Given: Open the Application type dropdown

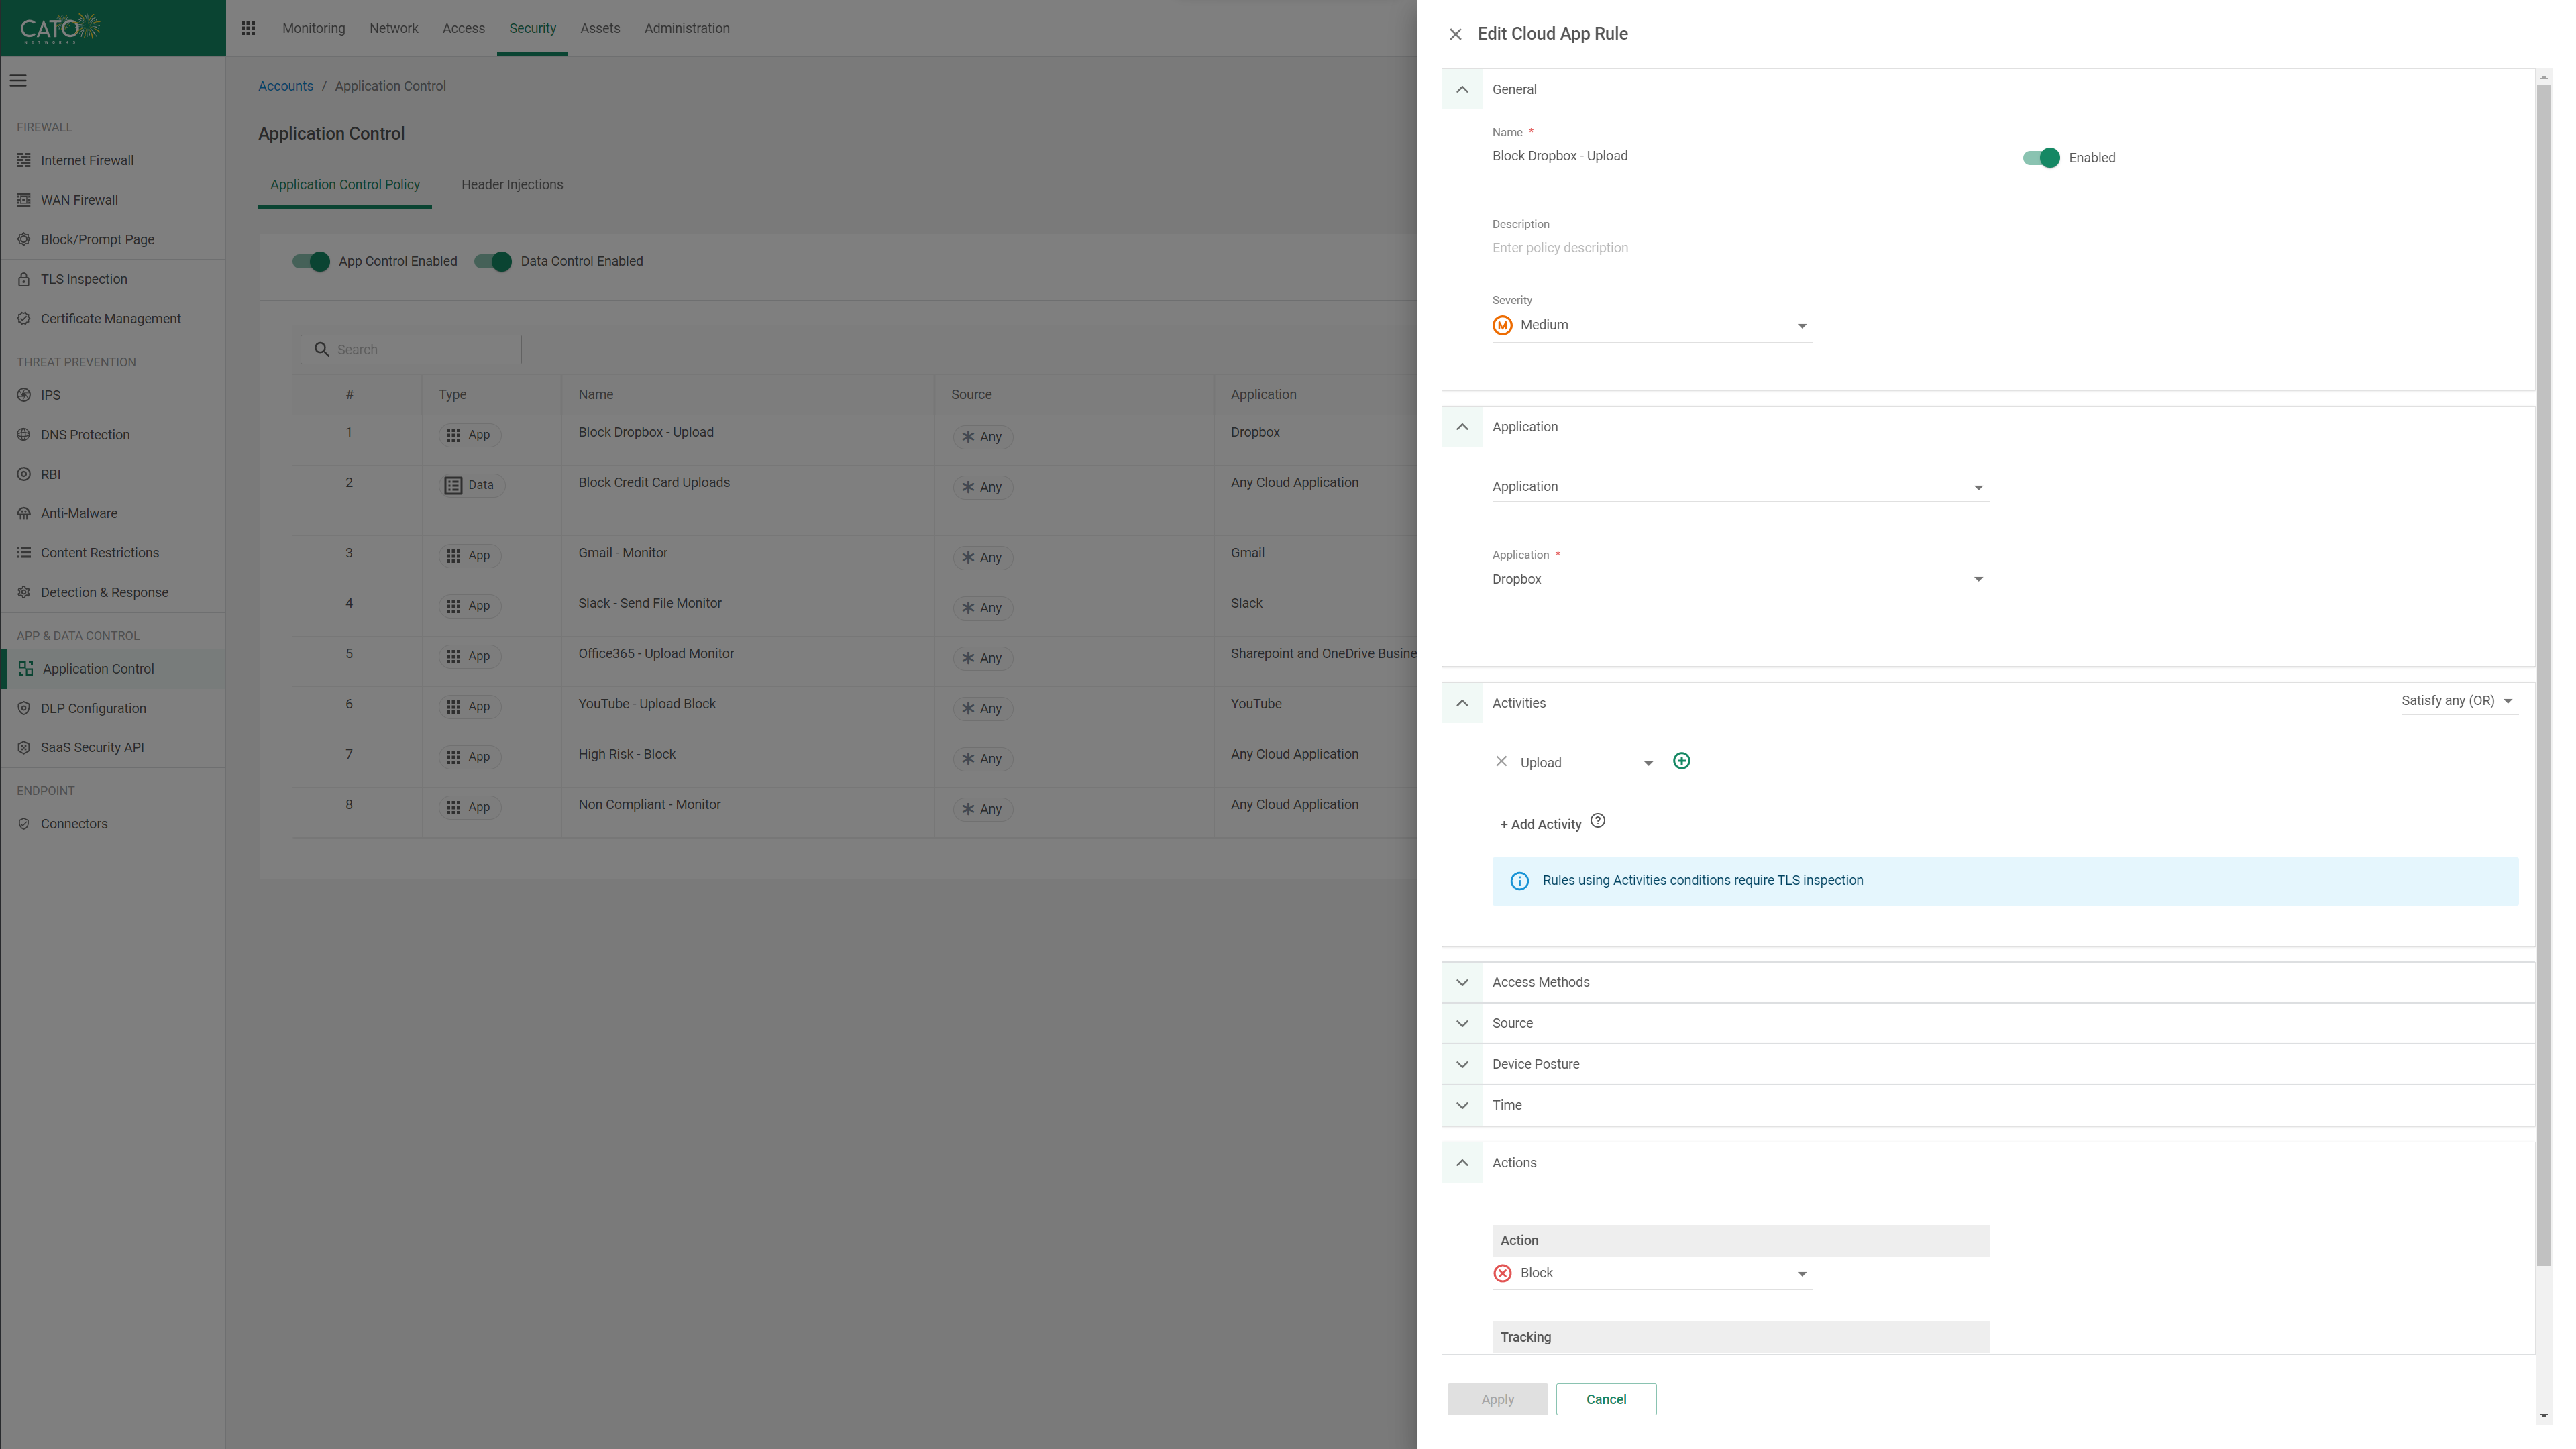Looking at the screenshot, I should pos(1740,487).
